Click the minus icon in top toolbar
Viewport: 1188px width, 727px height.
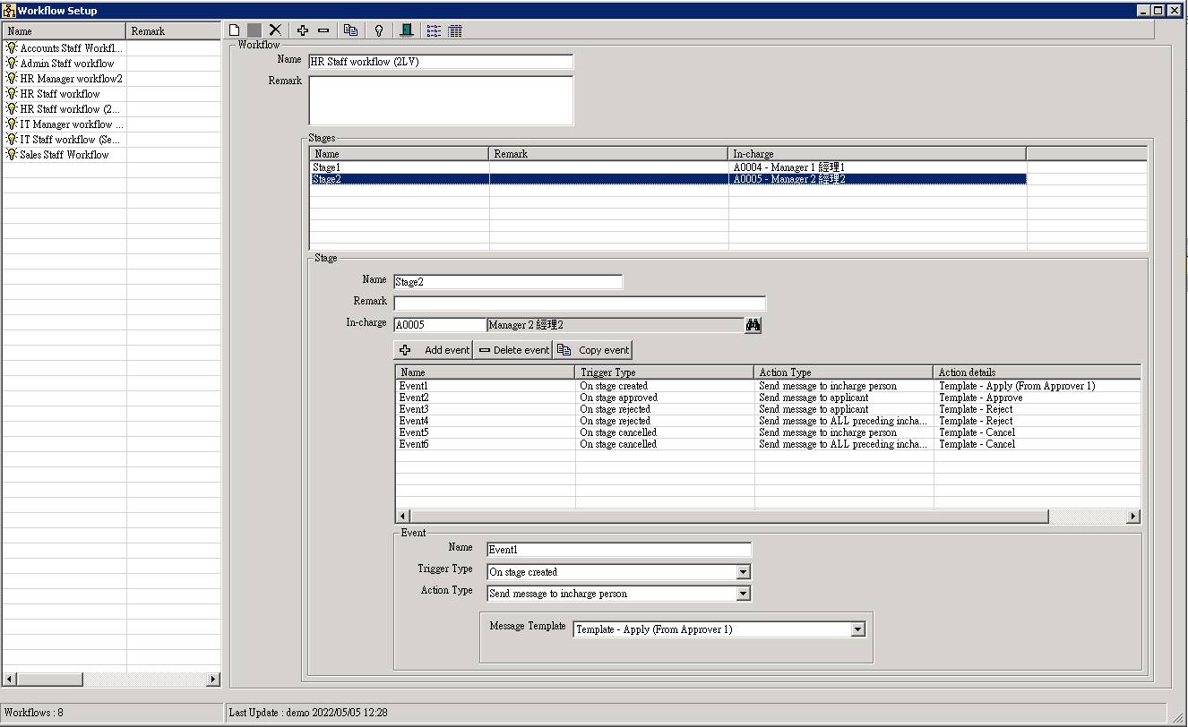tap(323, 30)
